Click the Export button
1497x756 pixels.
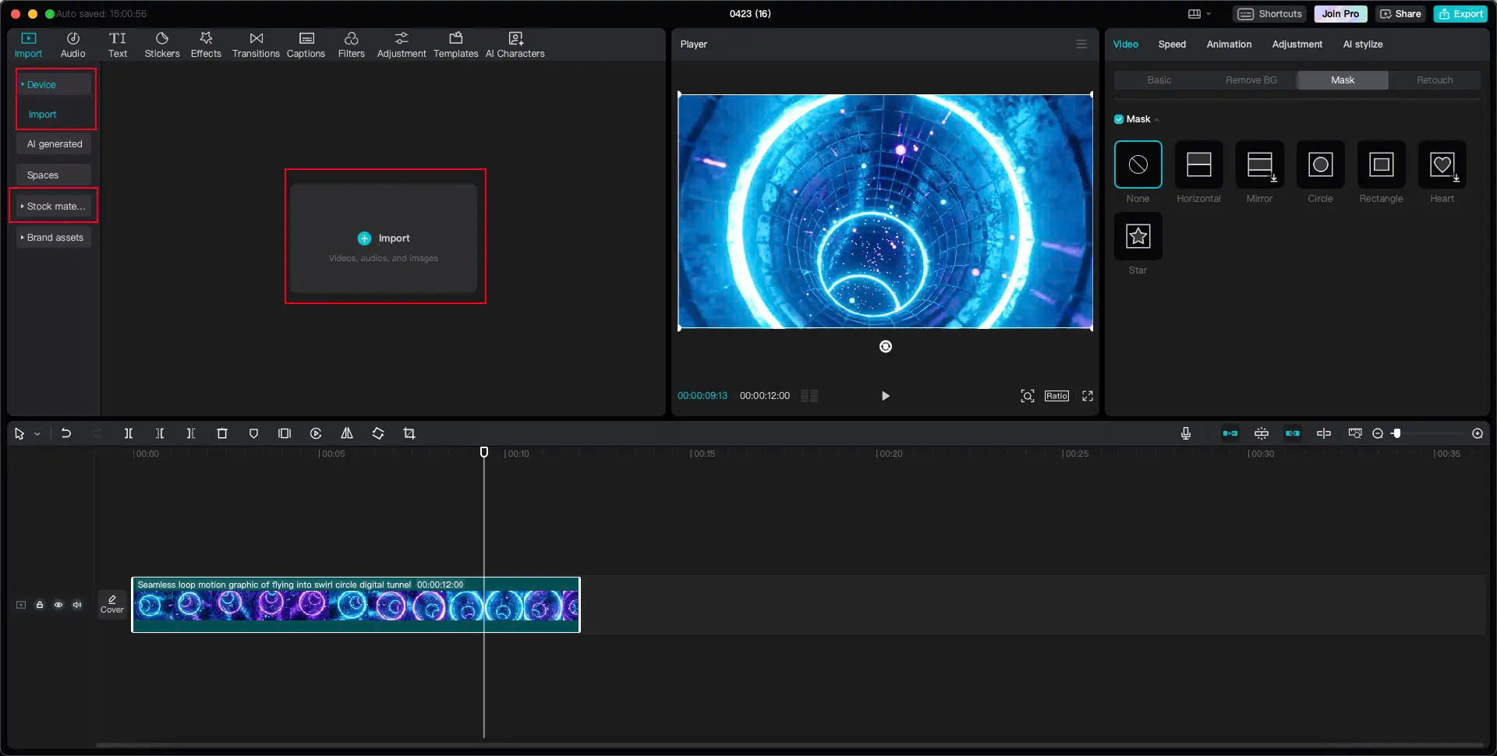click(x=1460, y=14)
